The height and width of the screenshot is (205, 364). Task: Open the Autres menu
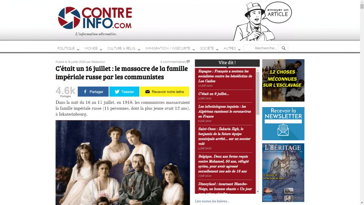coord(232,48)
